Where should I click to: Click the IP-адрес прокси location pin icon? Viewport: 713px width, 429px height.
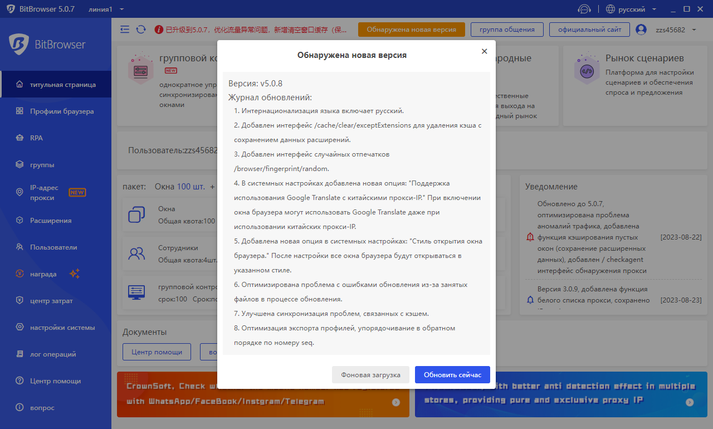click(19, 193)
